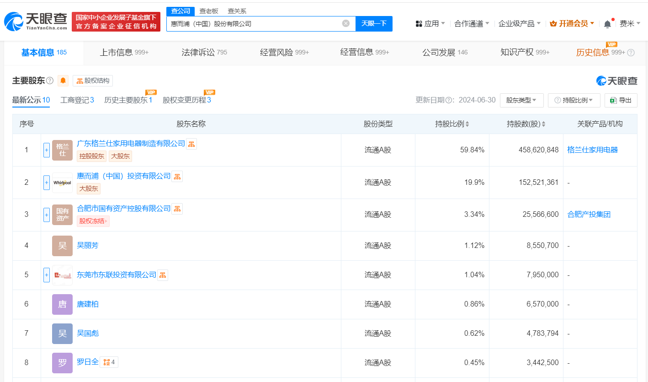Click structure chart icon beside 惠而浦（中国）投资有限公司
The width and height of the screenshot is (648, 382).
(x=177, y=177)
